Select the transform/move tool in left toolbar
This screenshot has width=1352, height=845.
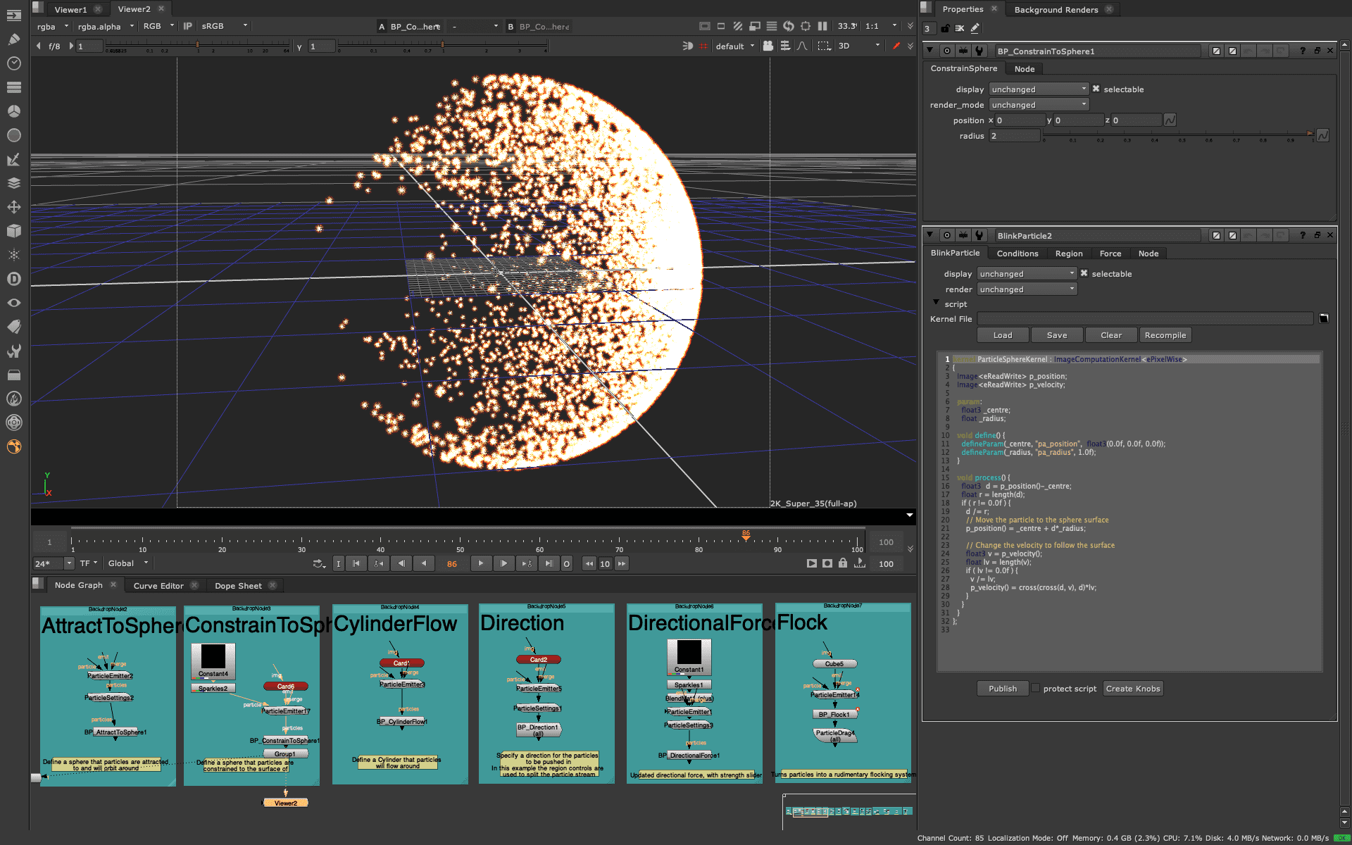[13, 206]
